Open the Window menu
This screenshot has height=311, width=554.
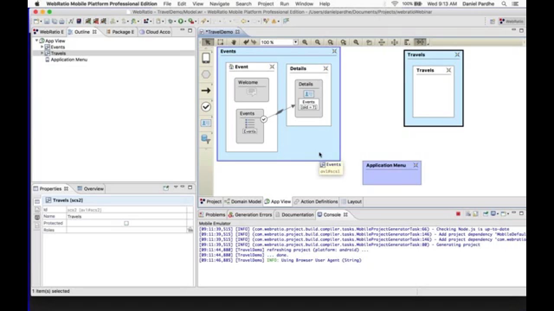coord(304,4)
